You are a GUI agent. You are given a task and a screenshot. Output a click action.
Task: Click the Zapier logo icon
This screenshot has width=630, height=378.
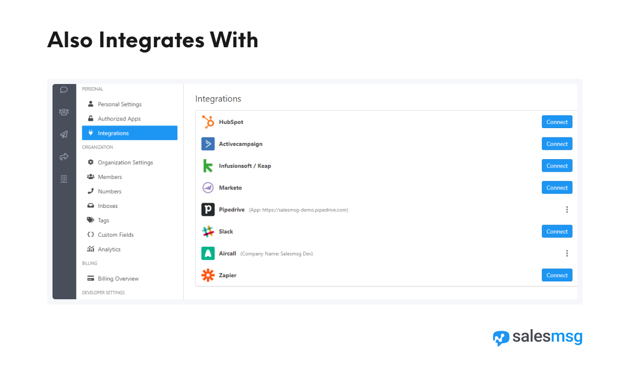coord(208,275)
